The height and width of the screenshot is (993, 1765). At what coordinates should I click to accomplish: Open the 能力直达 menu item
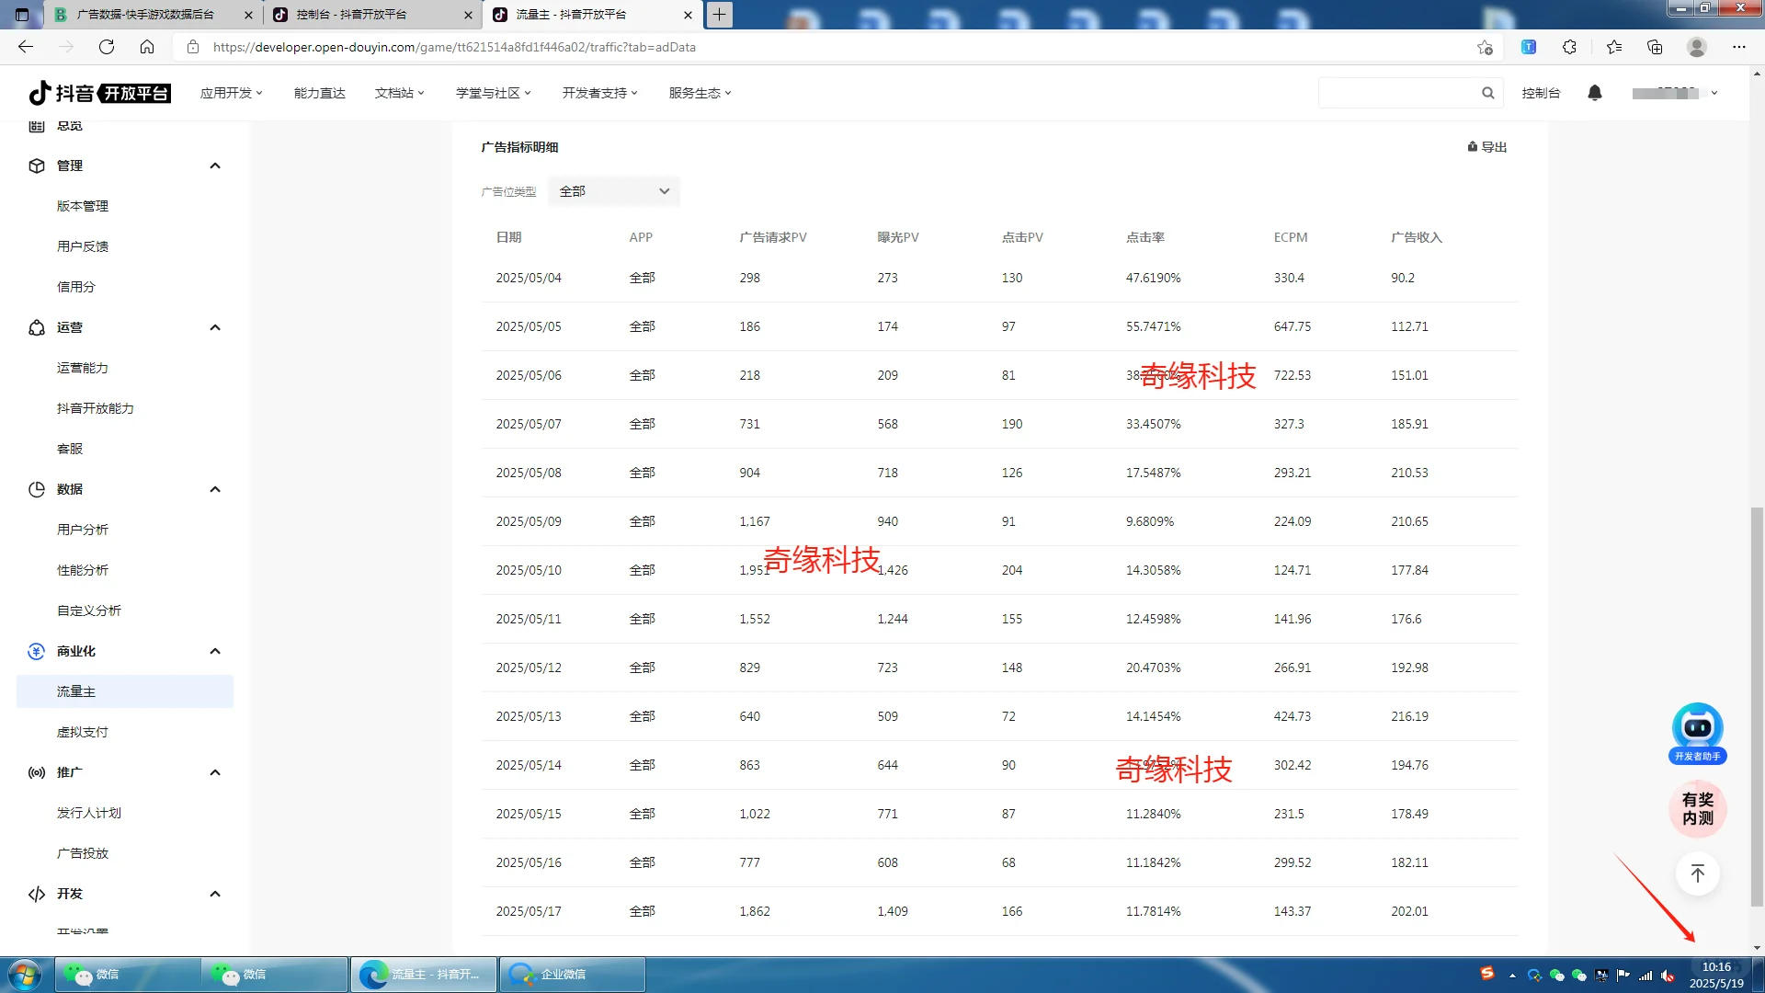click(319, 93)
